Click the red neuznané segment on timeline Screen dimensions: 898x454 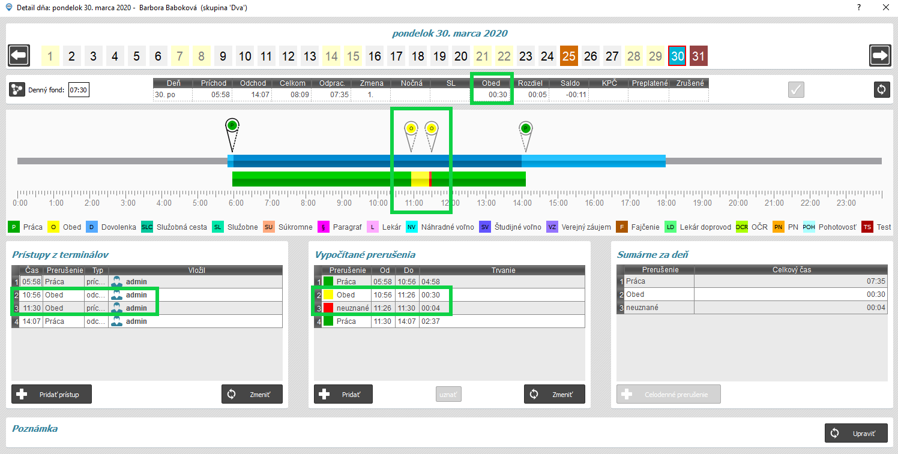tap(430, 179)
